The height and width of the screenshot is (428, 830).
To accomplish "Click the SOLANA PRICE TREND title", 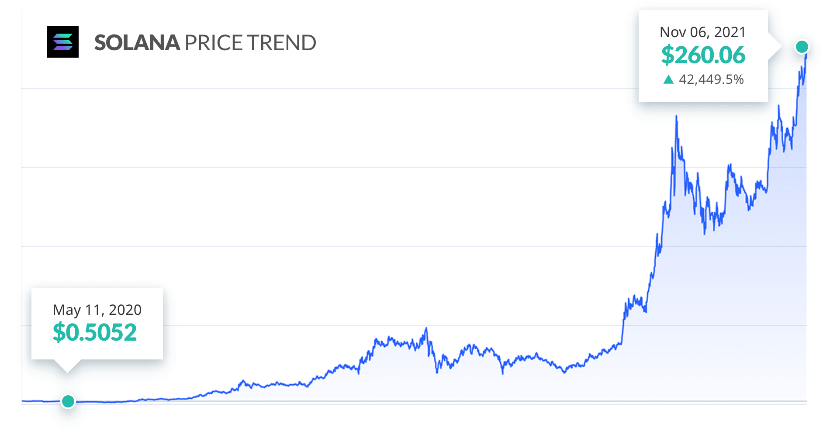I will (205, 43).
